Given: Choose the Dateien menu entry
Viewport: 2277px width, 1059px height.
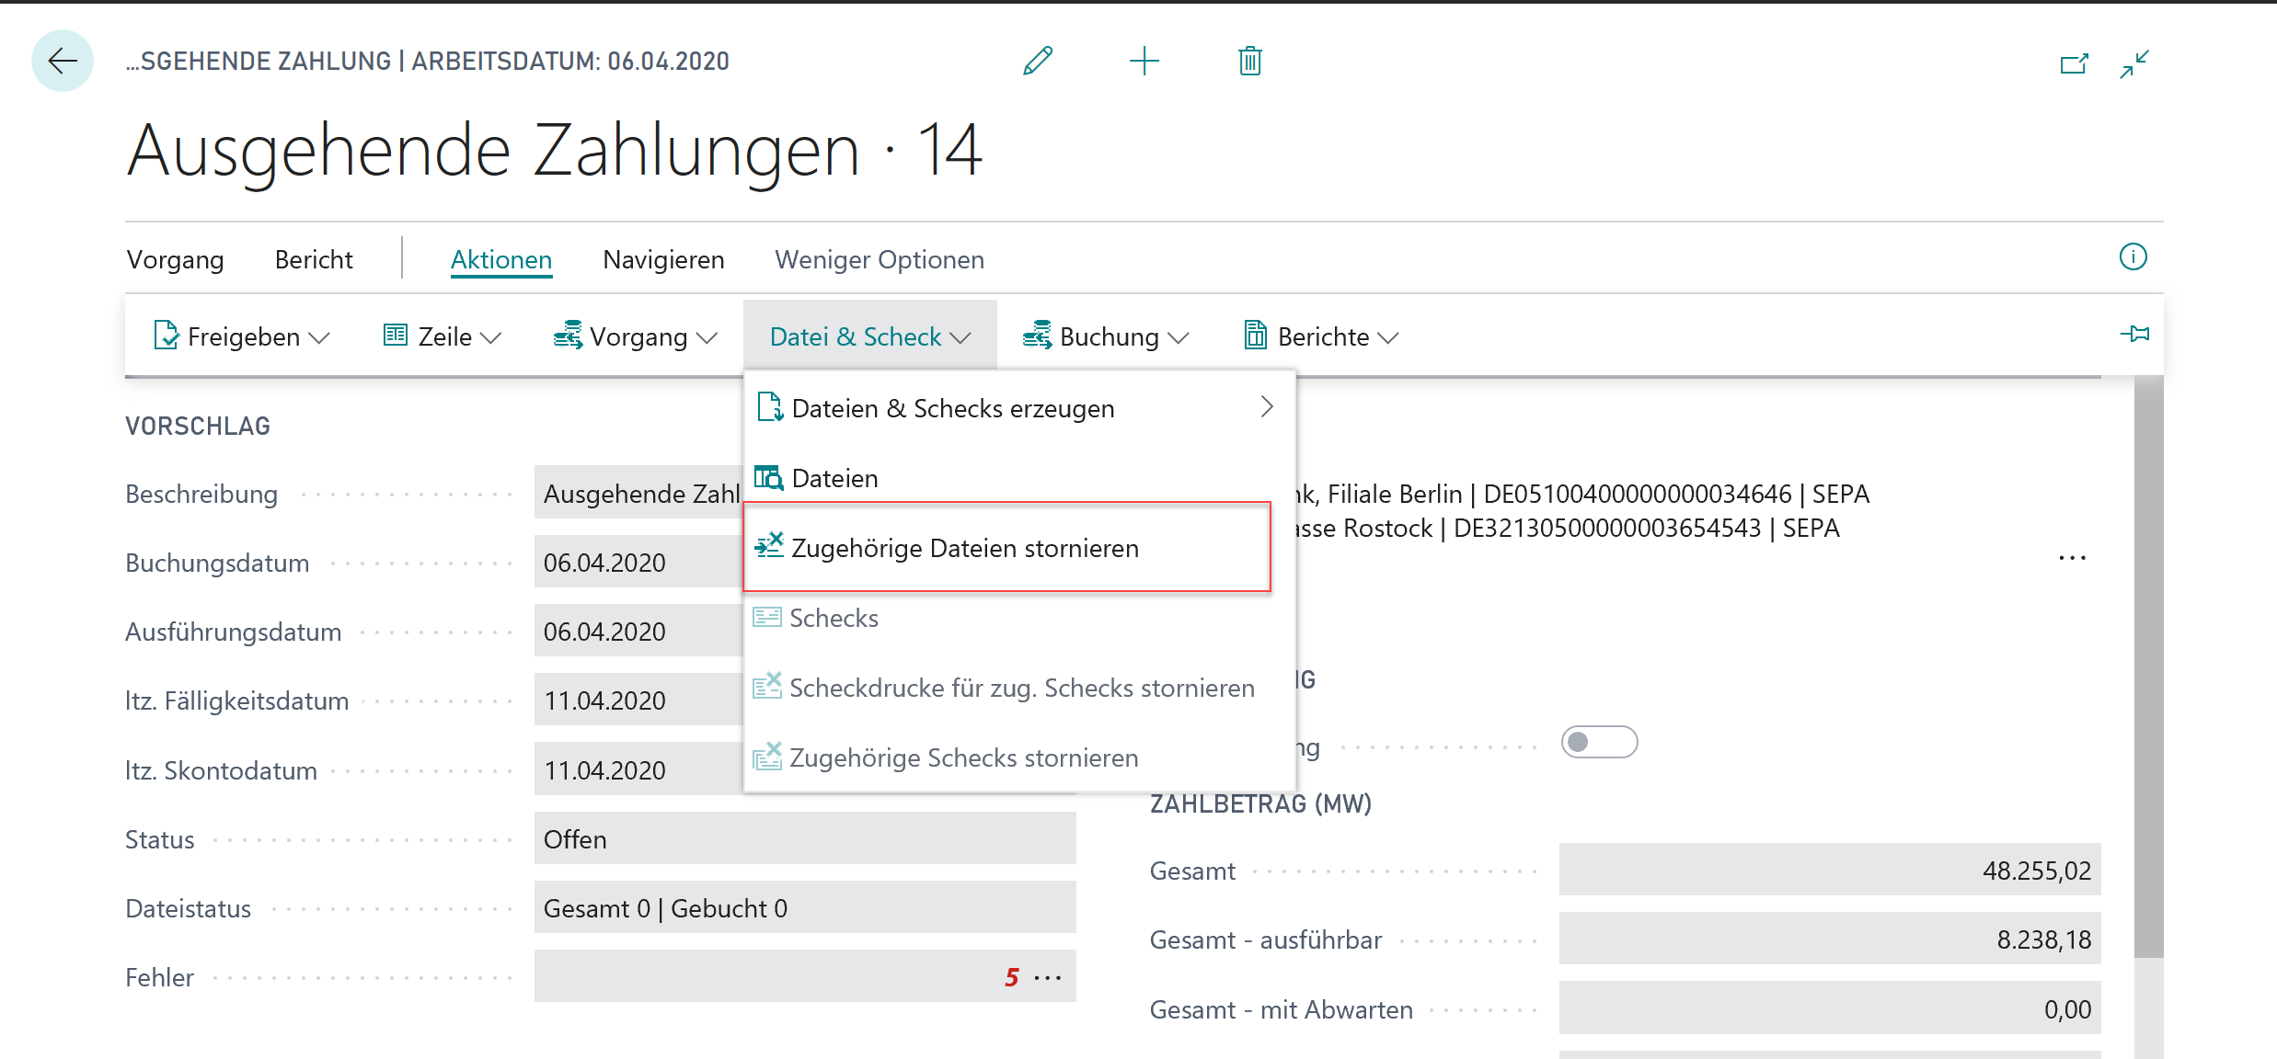Looking at the screenshot, I should (x=834, y=478).
